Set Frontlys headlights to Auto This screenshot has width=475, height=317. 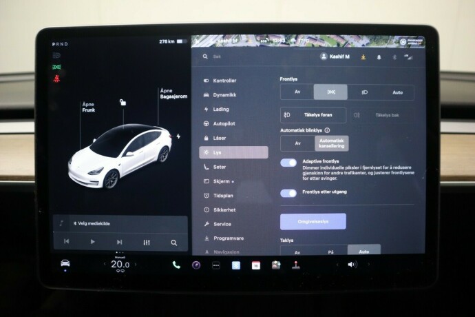tap(397, 92)
